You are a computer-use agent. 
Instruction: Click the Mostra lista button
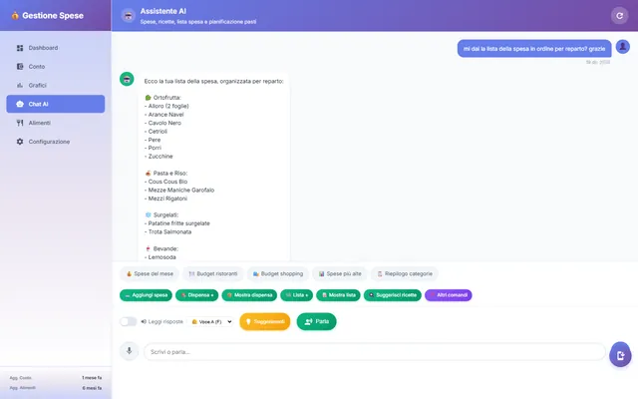tap(339, 295)
